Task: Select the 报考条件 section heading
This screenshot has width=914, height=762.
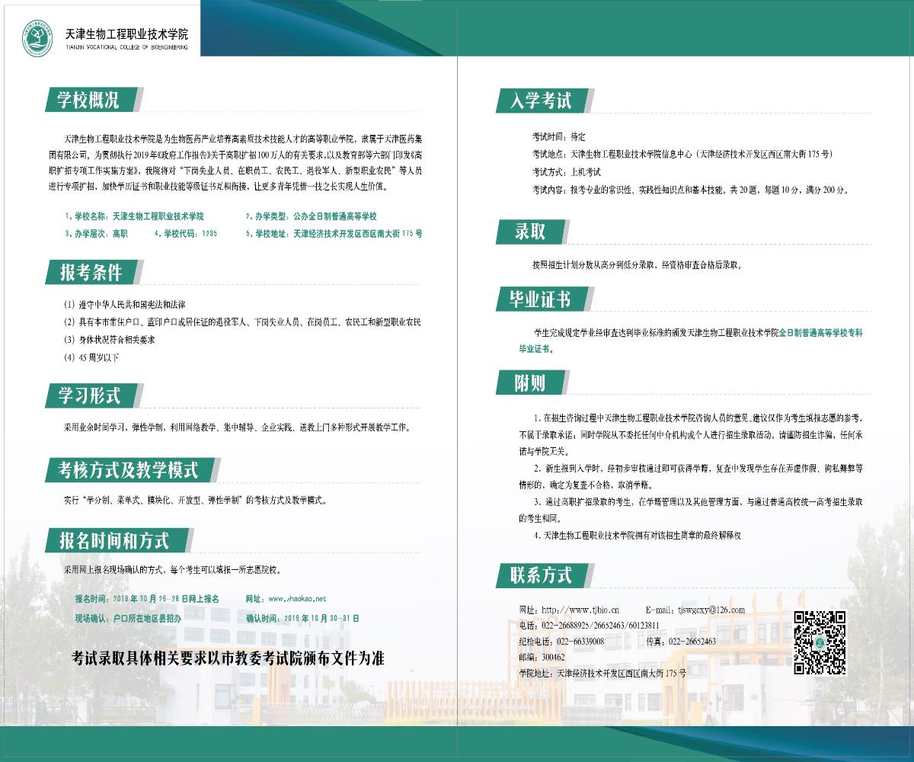Action: tap(91, 271)
